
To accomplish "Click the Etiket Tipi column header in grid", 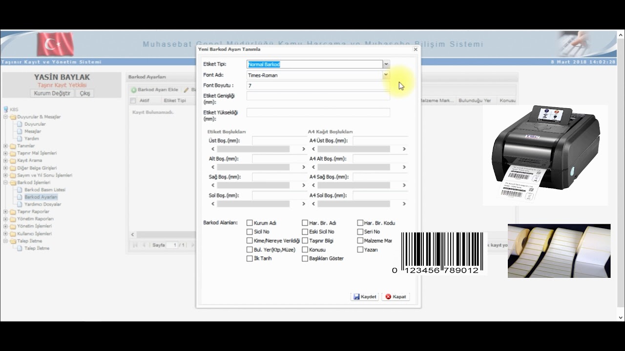I will click(x=175, y=100).
